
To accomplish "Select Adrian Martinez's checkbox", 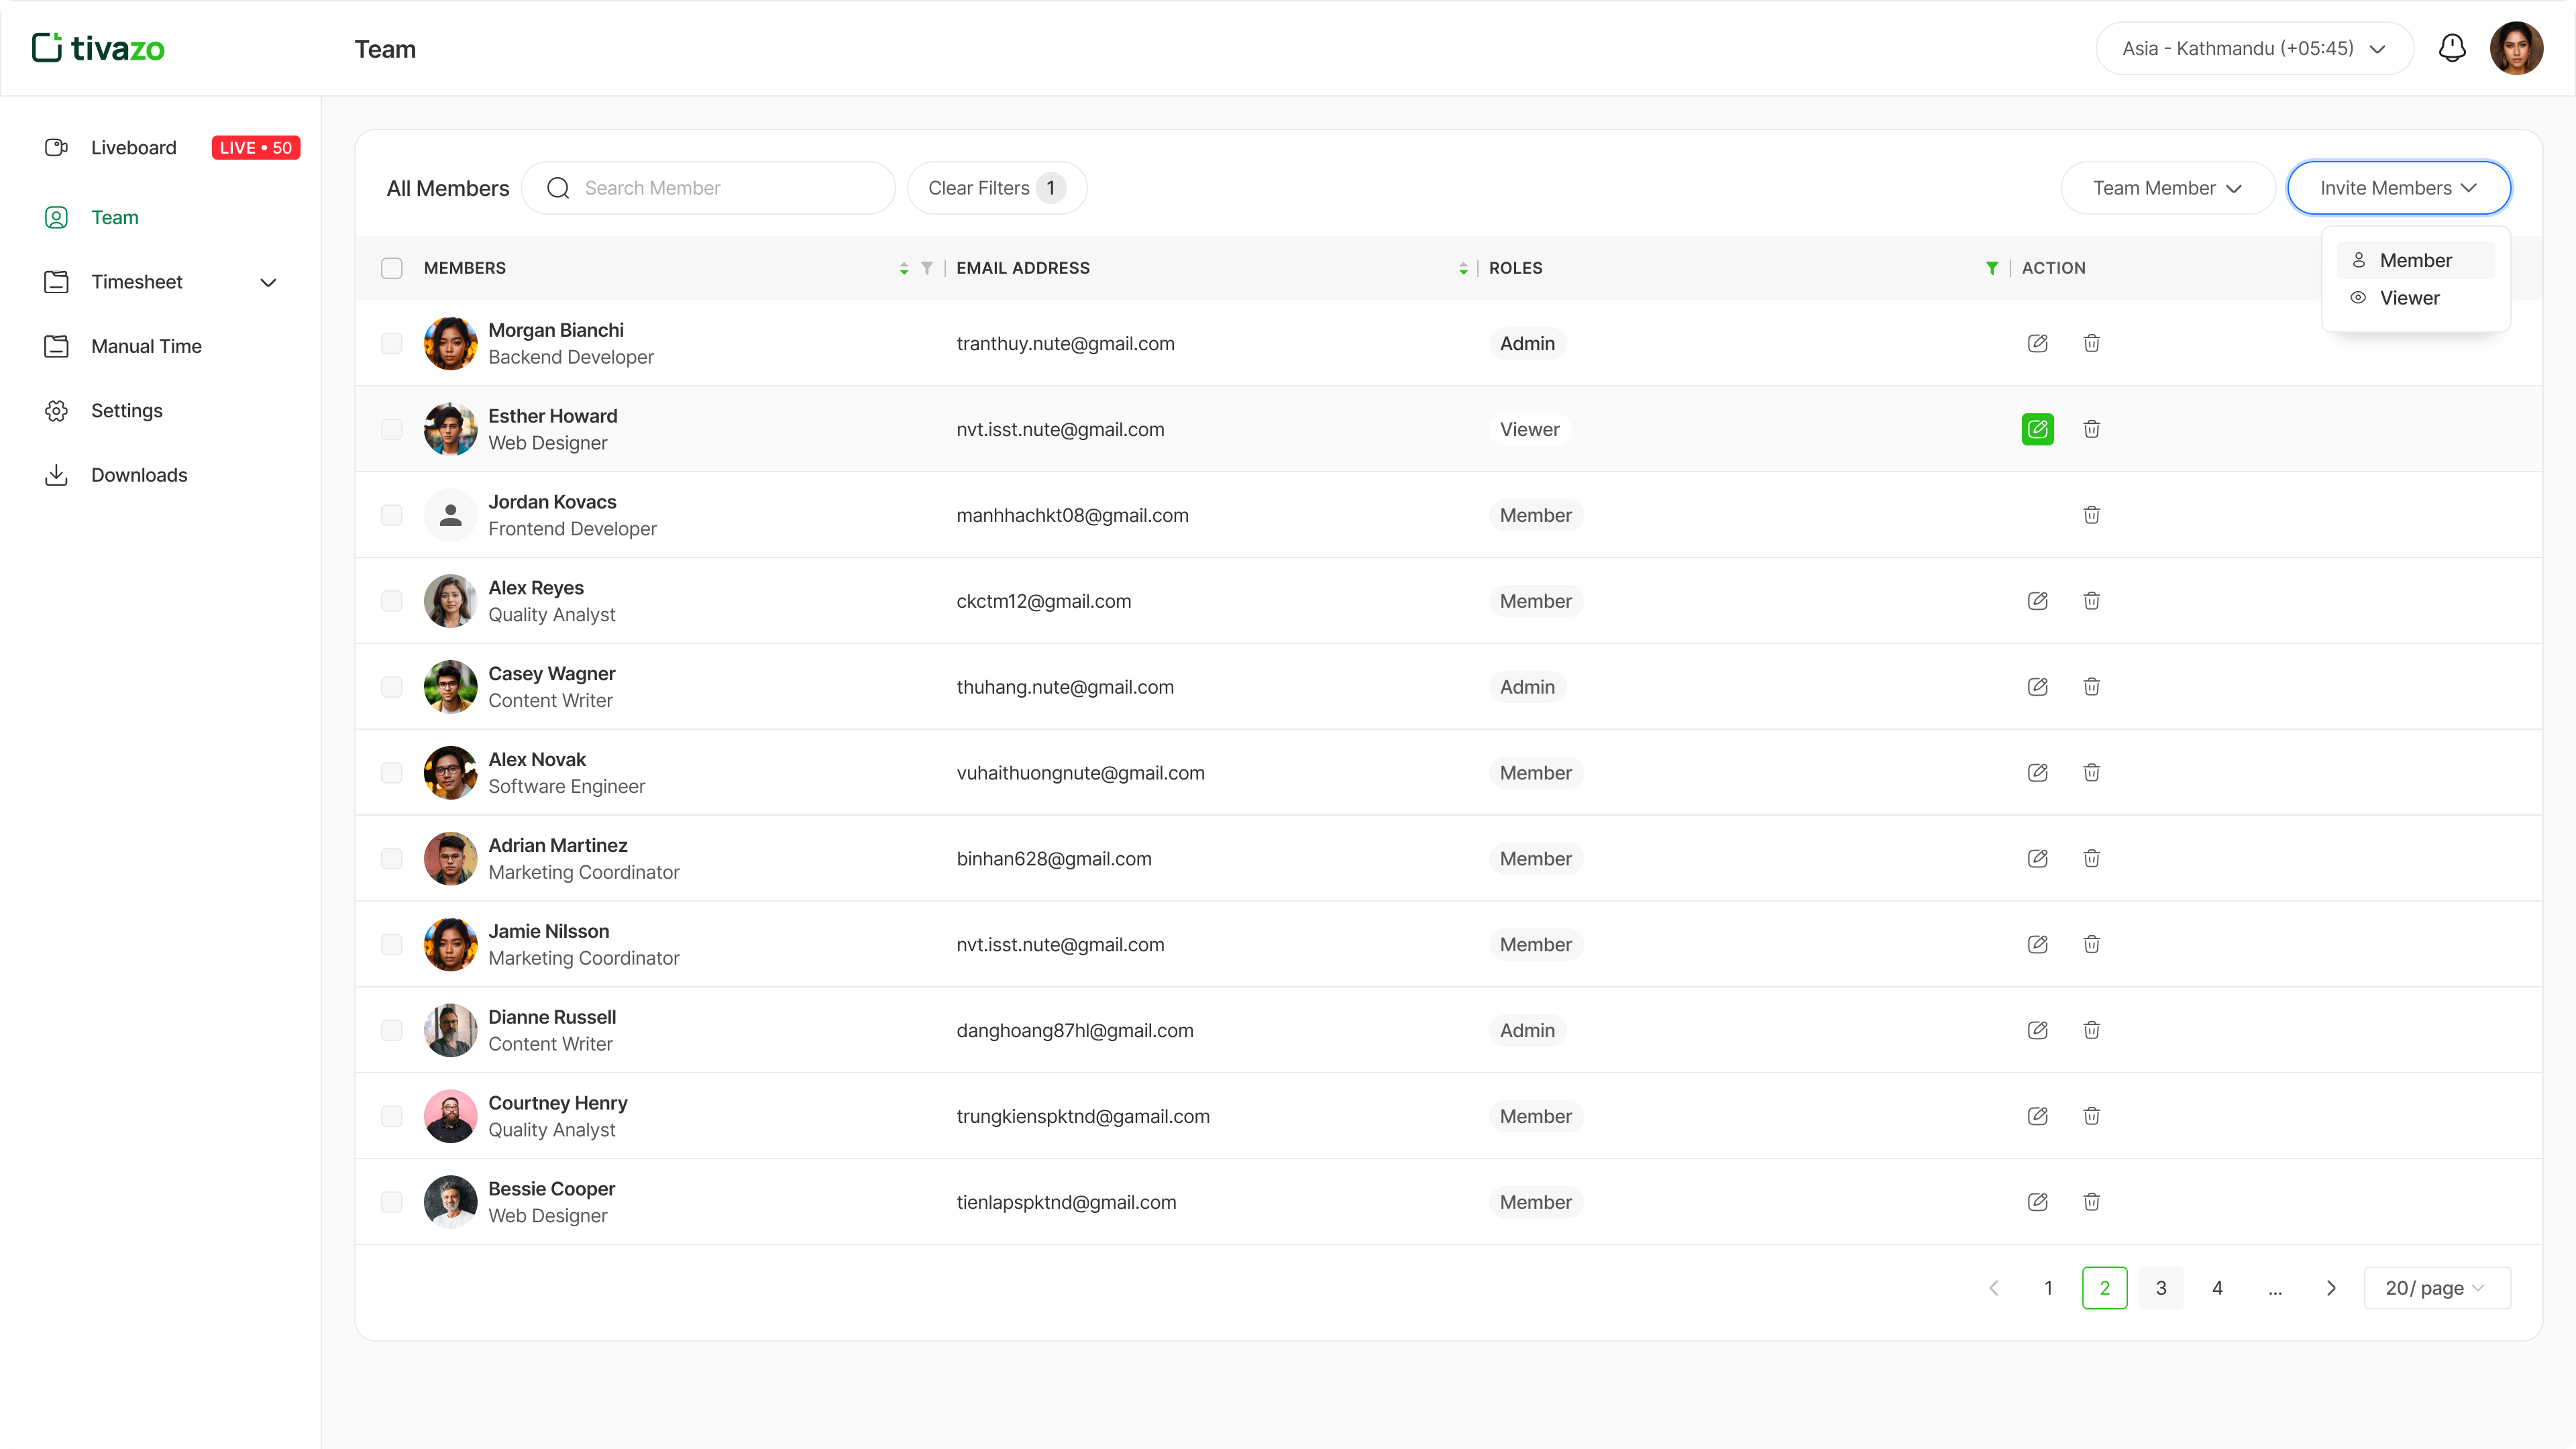I will tap(392, 859).
